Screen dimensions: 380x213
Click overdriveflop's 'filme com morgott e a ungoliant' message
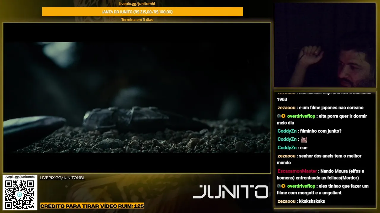[323, 189]
